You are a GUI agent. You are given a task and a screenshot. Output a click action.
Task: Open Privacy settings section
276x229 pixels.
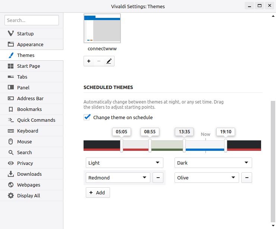[31, 163]
